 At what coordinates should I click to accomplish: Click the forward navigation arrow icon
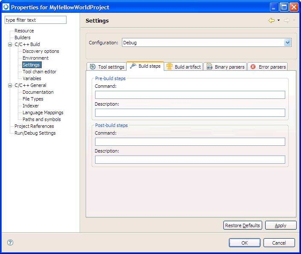287,20
